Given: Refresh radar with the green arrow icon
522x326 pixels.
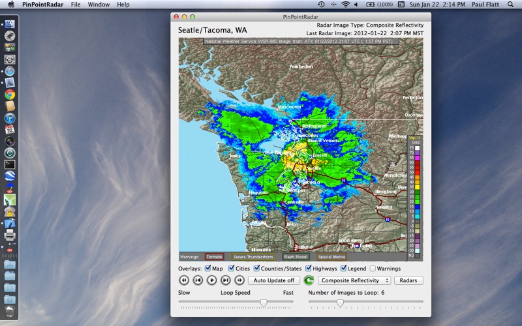Looking at the screenshot, I should click(x=309, y=280).
